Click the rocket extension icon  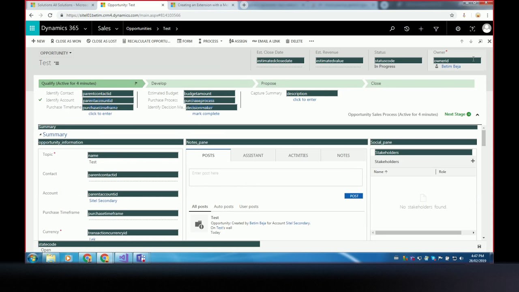click(x=464, y=15)
